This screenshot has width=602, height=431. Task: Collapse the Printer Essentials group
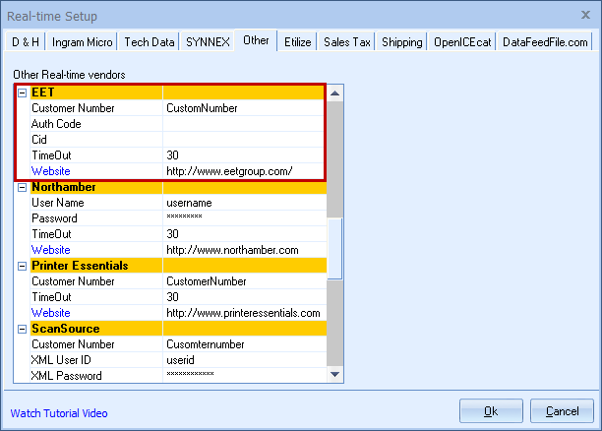(x=23, y=266)
